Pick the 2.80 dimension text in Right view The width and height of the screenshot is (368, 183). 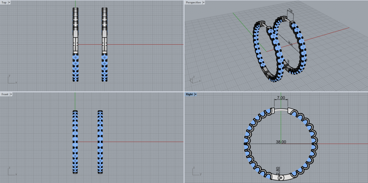[x=278, y=169]
